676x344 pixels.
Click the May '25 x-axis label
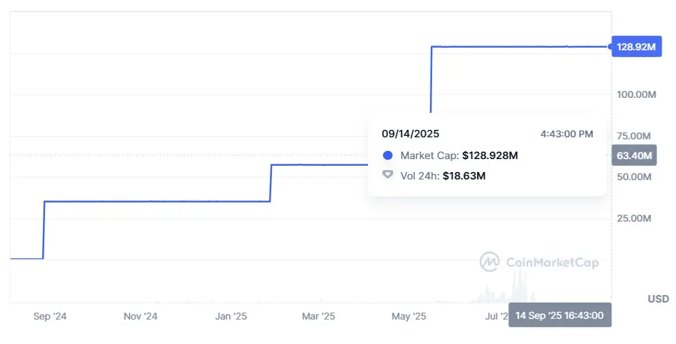[x=409, y=316]
